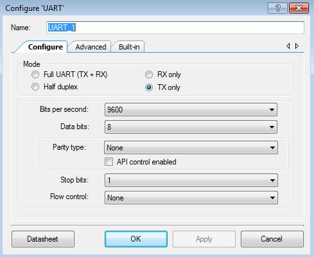The width and height of the screenshot is (314, 257).
Task: Open Bits per second dropdown
Action: pyautogui.click(x=191, y=110)
